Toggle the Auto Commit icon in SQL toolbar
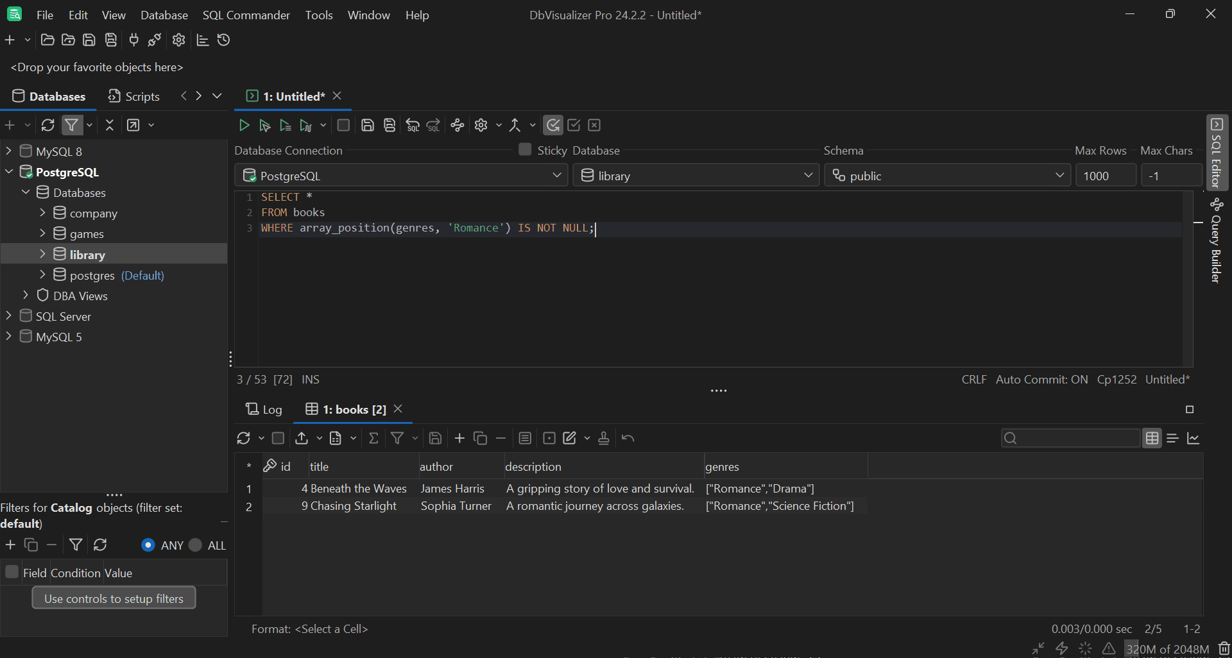 click(x=552, y=125)
